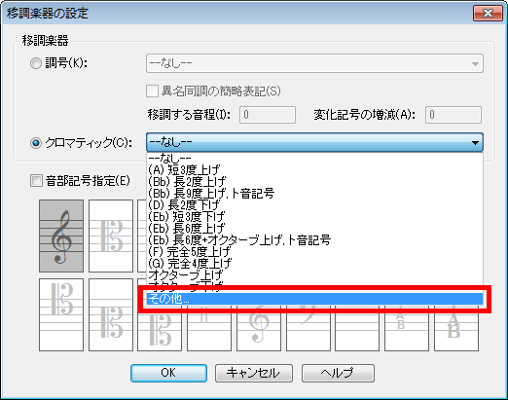The image size is (508, 400).
Task: Select the blank clef thumbnail
Action: (357, 328)
